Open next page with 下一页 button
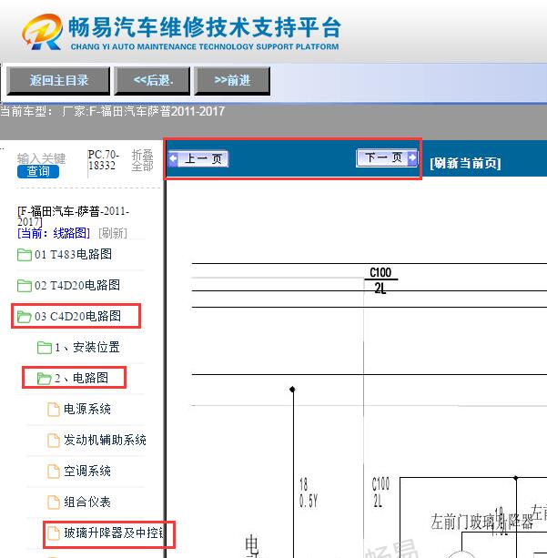547x558 pixels. click(x=387, y=157)
